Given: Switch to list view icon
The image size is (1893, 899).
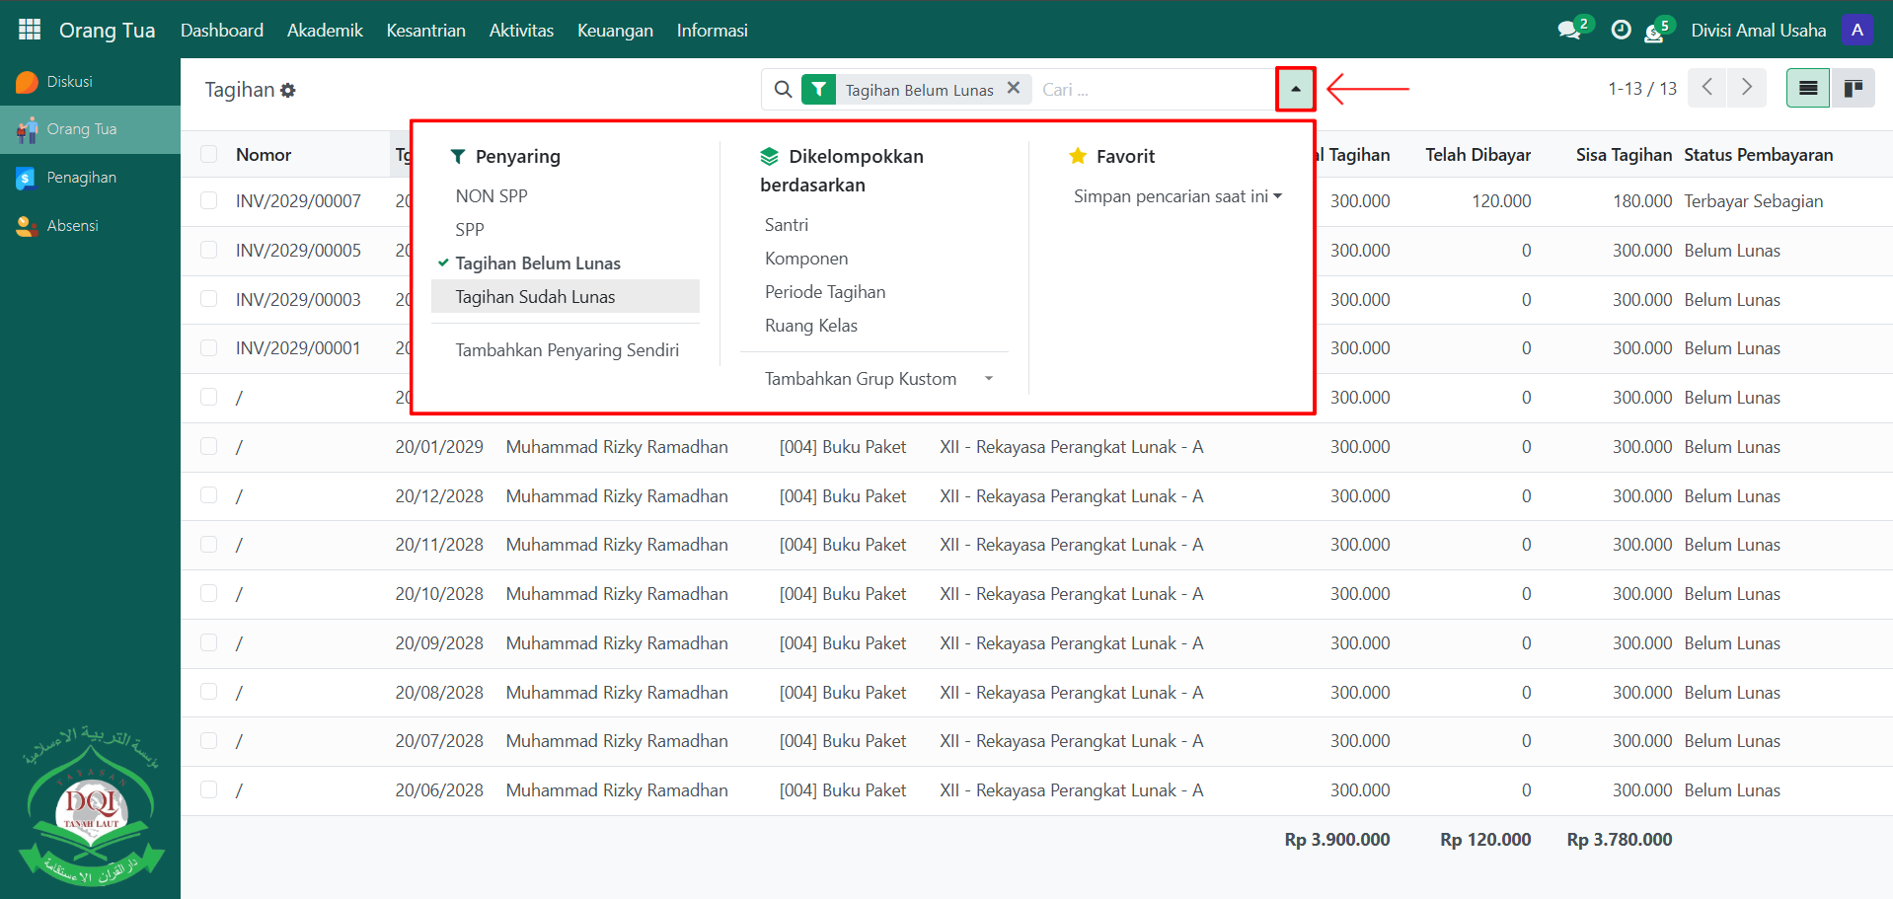Looking at the screenshot, I should coord(1807,89).
